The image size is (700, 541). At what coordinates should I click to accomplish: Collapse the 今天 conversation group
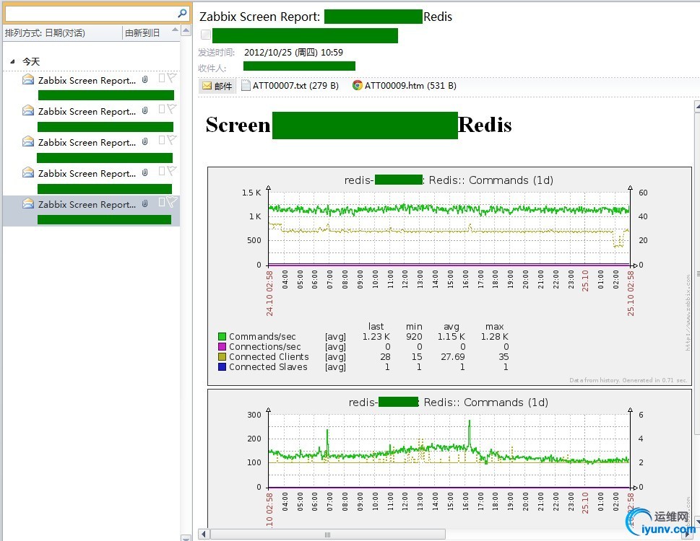click(x=12, y=61)
